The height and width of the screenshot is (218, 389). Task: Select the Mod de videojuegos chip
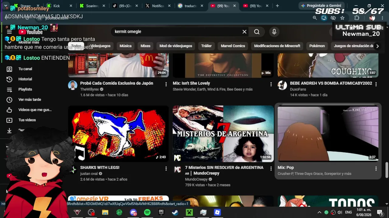pyautogui.click(x=176, y=46)
